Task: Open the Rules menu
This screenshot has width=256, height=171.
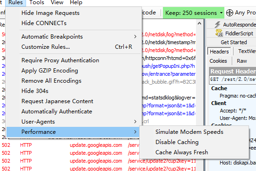Action: 15,2
